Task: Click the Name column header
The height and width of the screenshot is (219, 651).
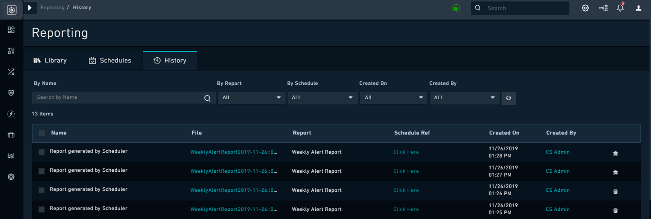Action: 59,133
